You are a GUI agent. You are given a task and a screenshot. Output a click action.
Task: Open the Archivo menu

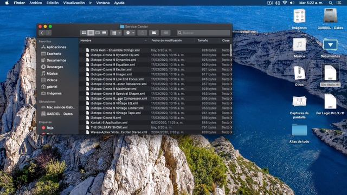(35, 3)
